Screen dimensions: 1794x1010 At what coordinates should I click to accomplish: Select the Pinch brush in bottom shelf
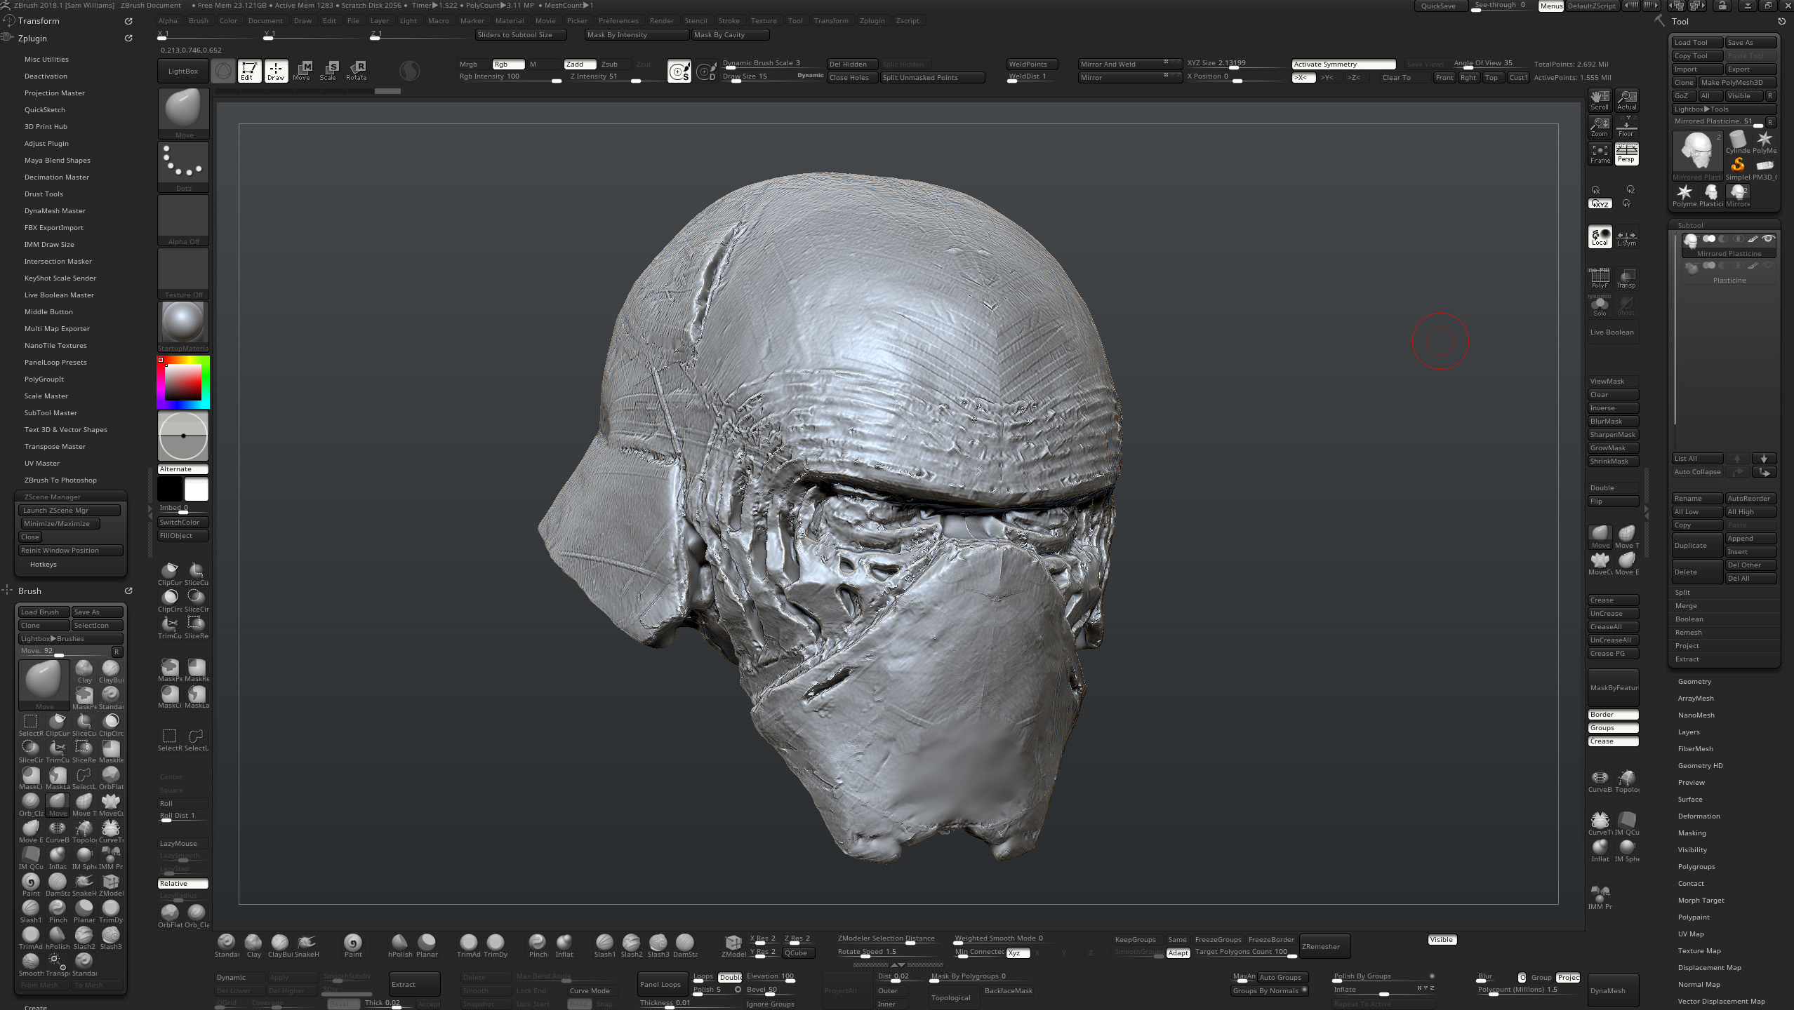point(538,945)
